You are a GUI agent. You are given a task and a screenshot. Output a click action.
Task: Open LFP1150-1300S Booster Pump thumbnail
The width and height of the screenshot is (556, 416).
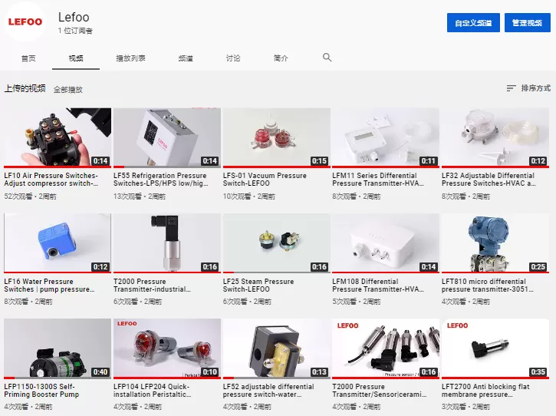[58, 348]
